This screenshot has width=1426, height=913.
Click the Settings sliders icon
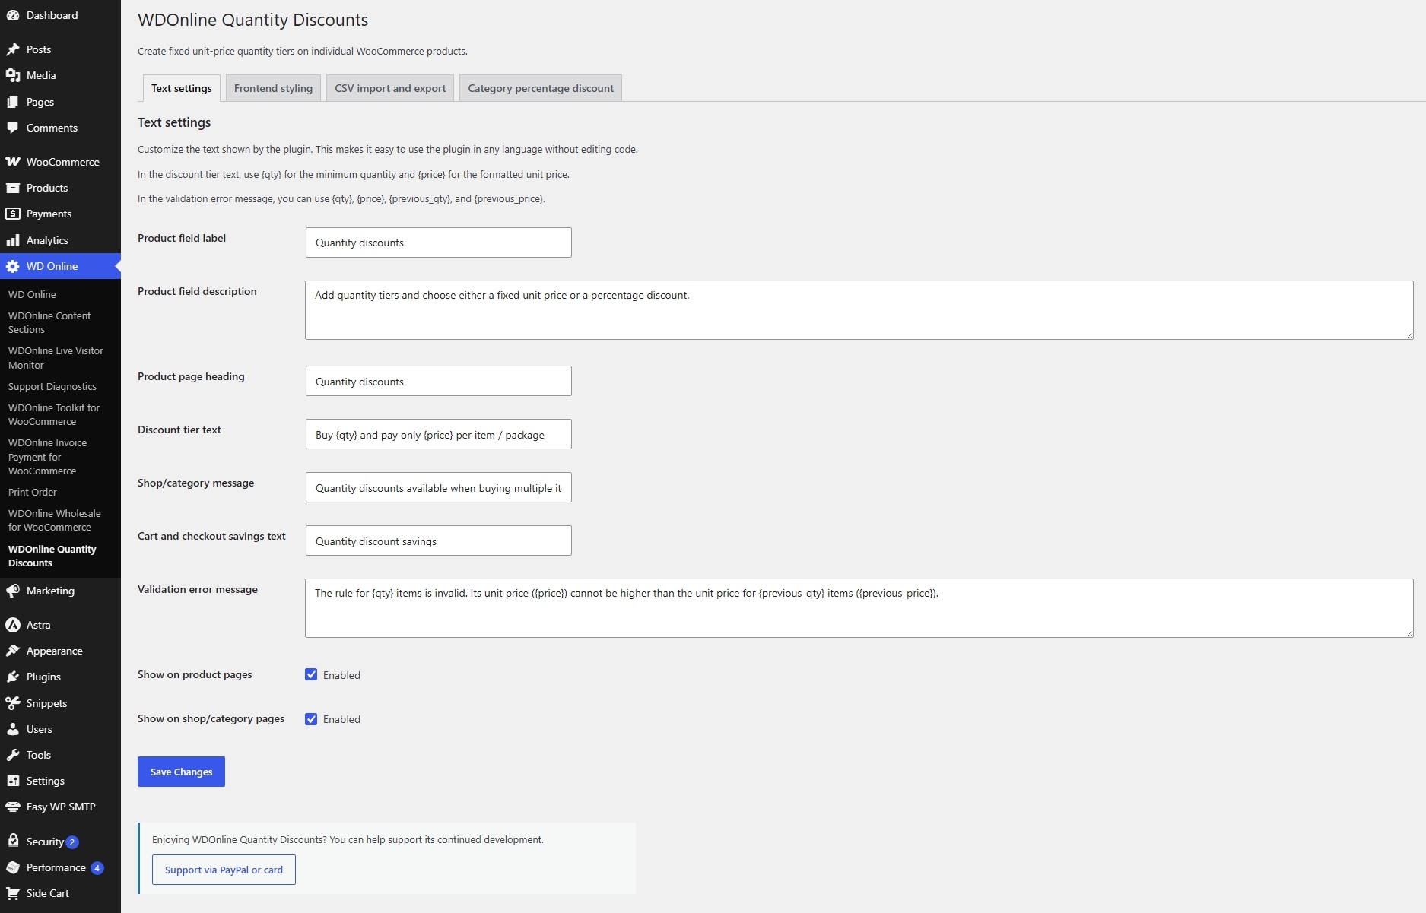13,781
